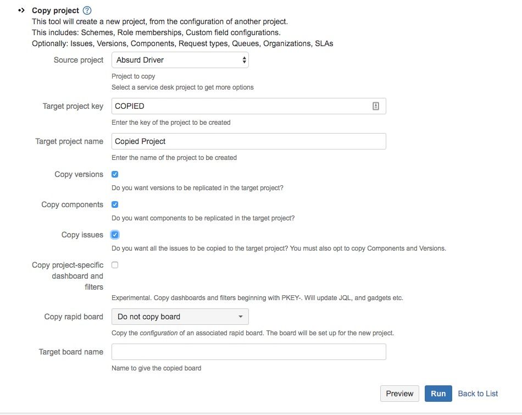
Task: Enable copying project-specific dashboard and filters
Action: 115,265
